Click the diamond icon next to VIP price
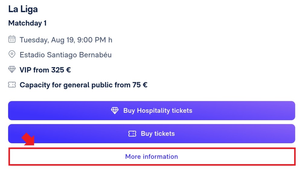 pos(12,70)
